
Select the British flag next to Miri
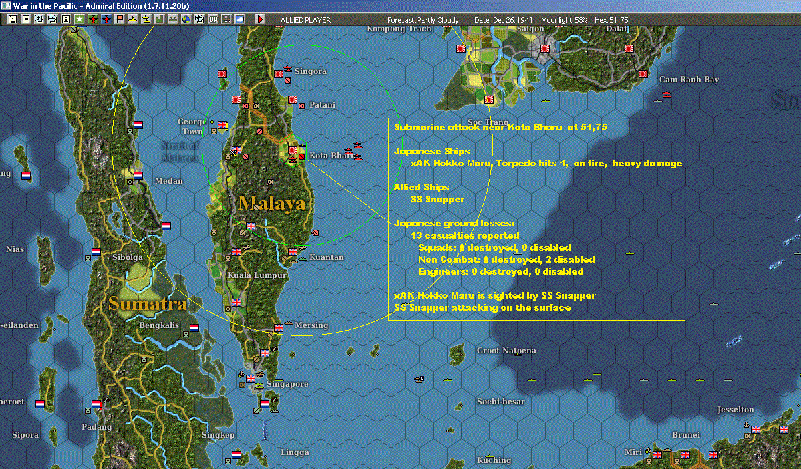tap(657, 455)
